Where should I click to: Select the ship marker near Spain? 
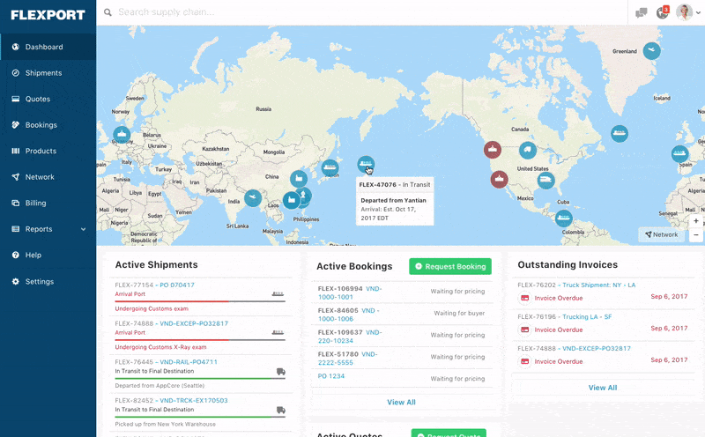[679, 154]
